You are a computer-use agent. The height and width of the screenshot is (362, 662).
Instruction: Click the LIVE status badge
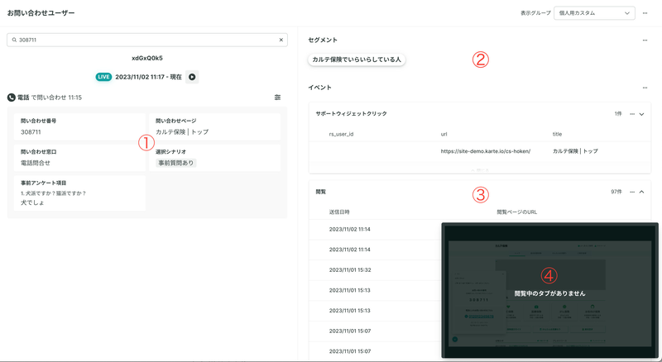click(103, 77)
